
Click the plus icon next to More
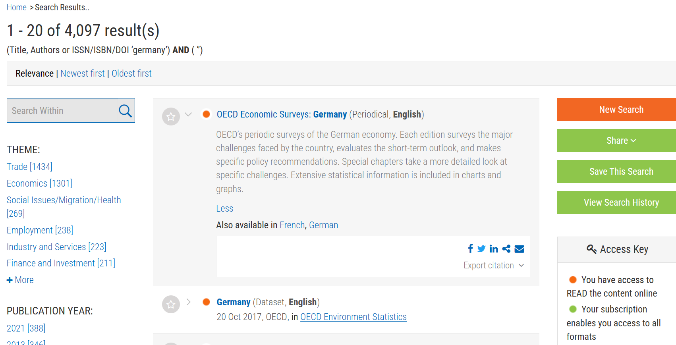click(x=10, y=280)
